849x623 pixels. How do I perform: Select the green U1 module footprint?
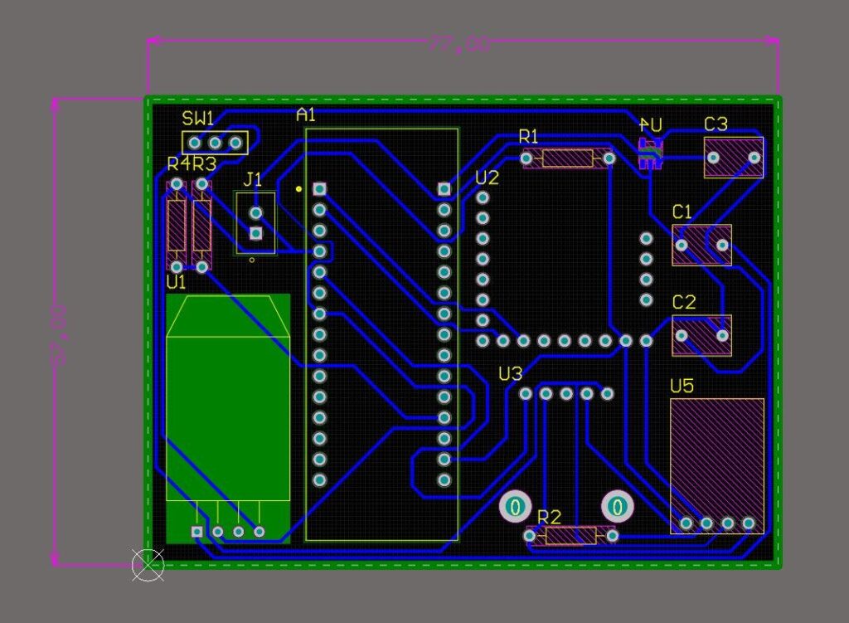(x=228, y=398)
